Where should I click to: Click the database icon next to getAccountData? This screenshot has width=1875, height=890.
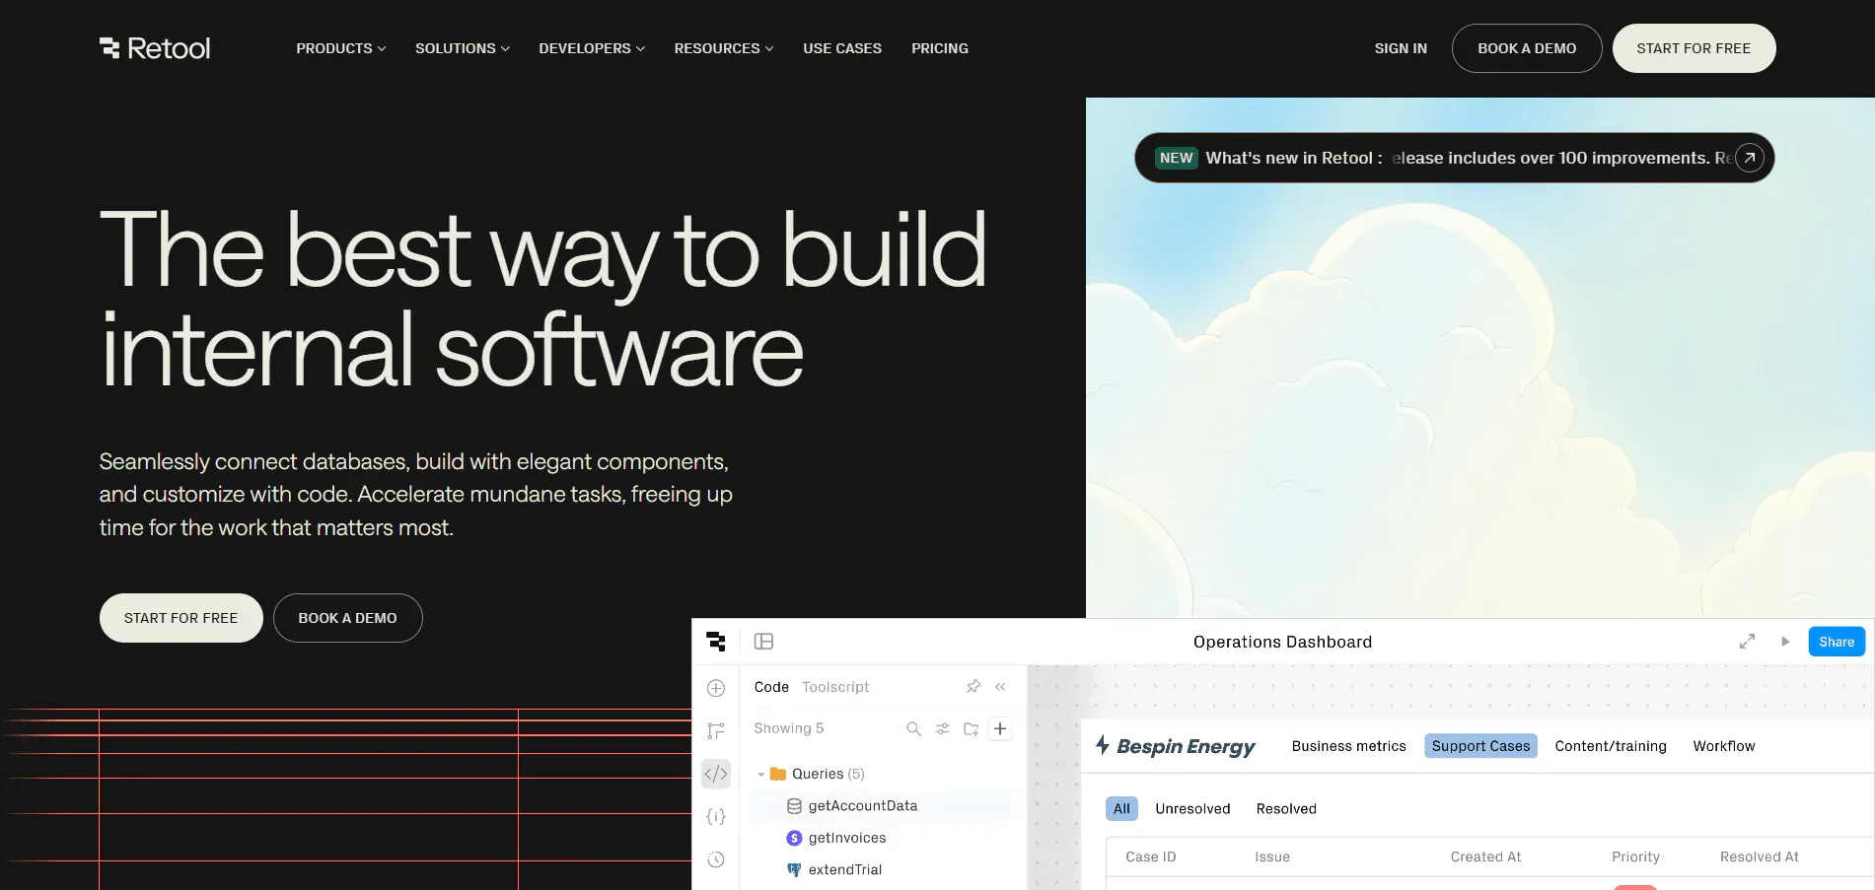click(794, 806)
